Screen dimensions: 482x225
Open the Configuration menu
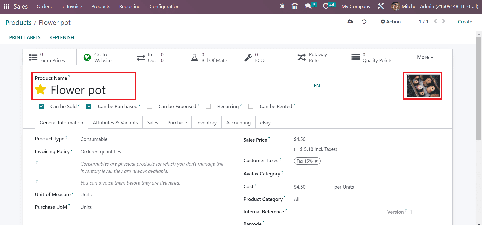click(164, 6)
